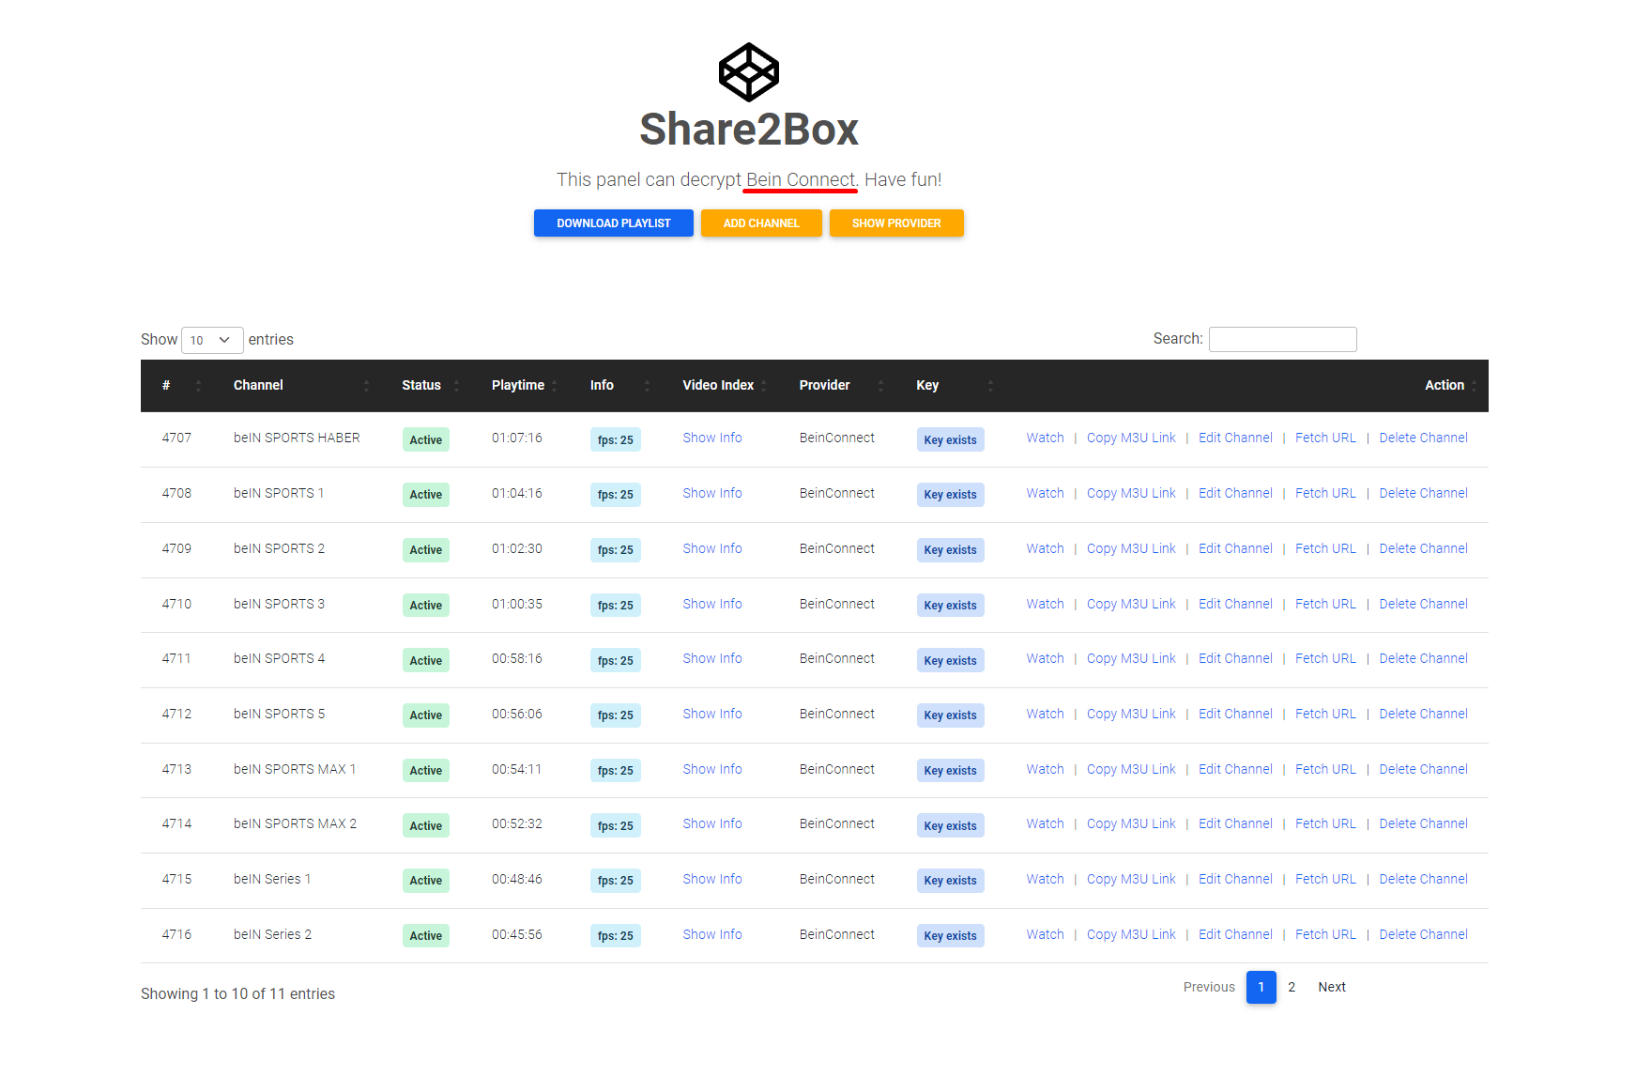Image resolution: width=1636 pixels, height=1092 pixels.
Task: Click the Share2Box title heading
Action: click(x=749, y=130)
